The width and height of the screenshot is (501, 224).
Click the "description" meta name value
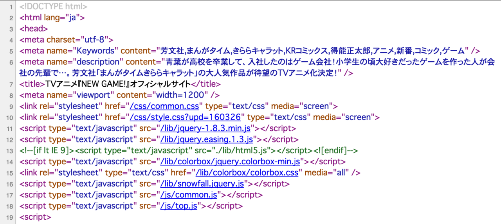click(x=98, y=62)
